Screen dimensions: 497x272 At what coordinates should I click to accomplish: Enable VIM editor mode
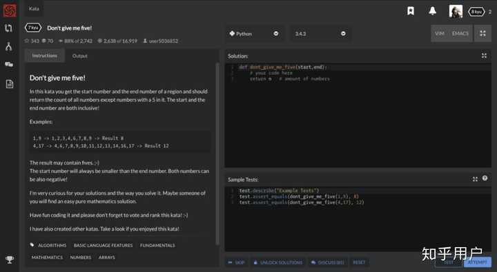(x=439, y=34)
